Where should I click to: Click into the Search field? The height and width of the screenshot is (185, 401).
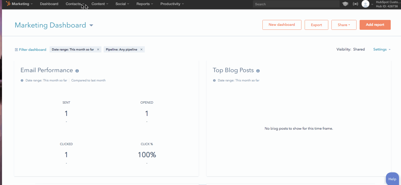tap(296, 4)
